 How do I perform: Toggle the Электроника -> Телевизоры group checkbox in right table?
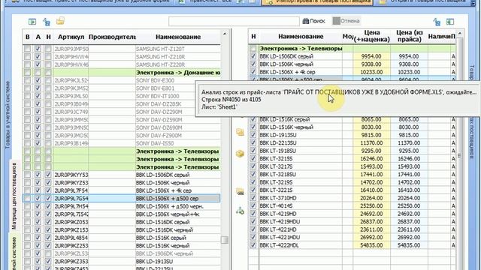click(253, 48)
